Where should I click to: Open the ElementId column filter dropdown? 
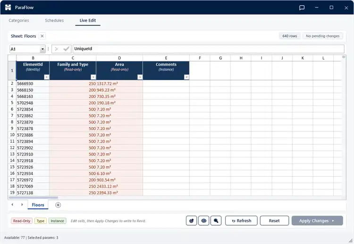pyautogui.click(x=47, y=77)
